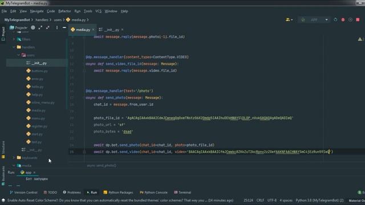Click the Rerun app icon in toolbar
This screenshot has width=365, height=205.
point(335,20)
